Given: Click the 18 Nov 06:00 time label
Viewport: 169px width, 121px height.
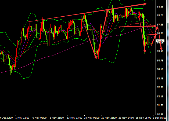Looking at the screenshot, I should coord(92,118).
